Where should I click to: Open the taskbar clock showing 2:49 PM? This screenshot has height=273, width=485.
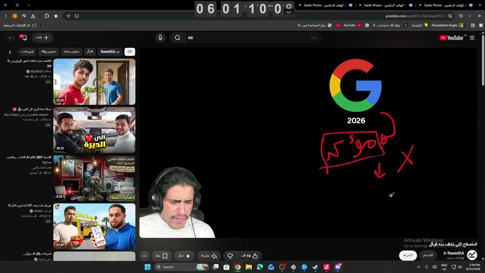click(x=474, y=267)
